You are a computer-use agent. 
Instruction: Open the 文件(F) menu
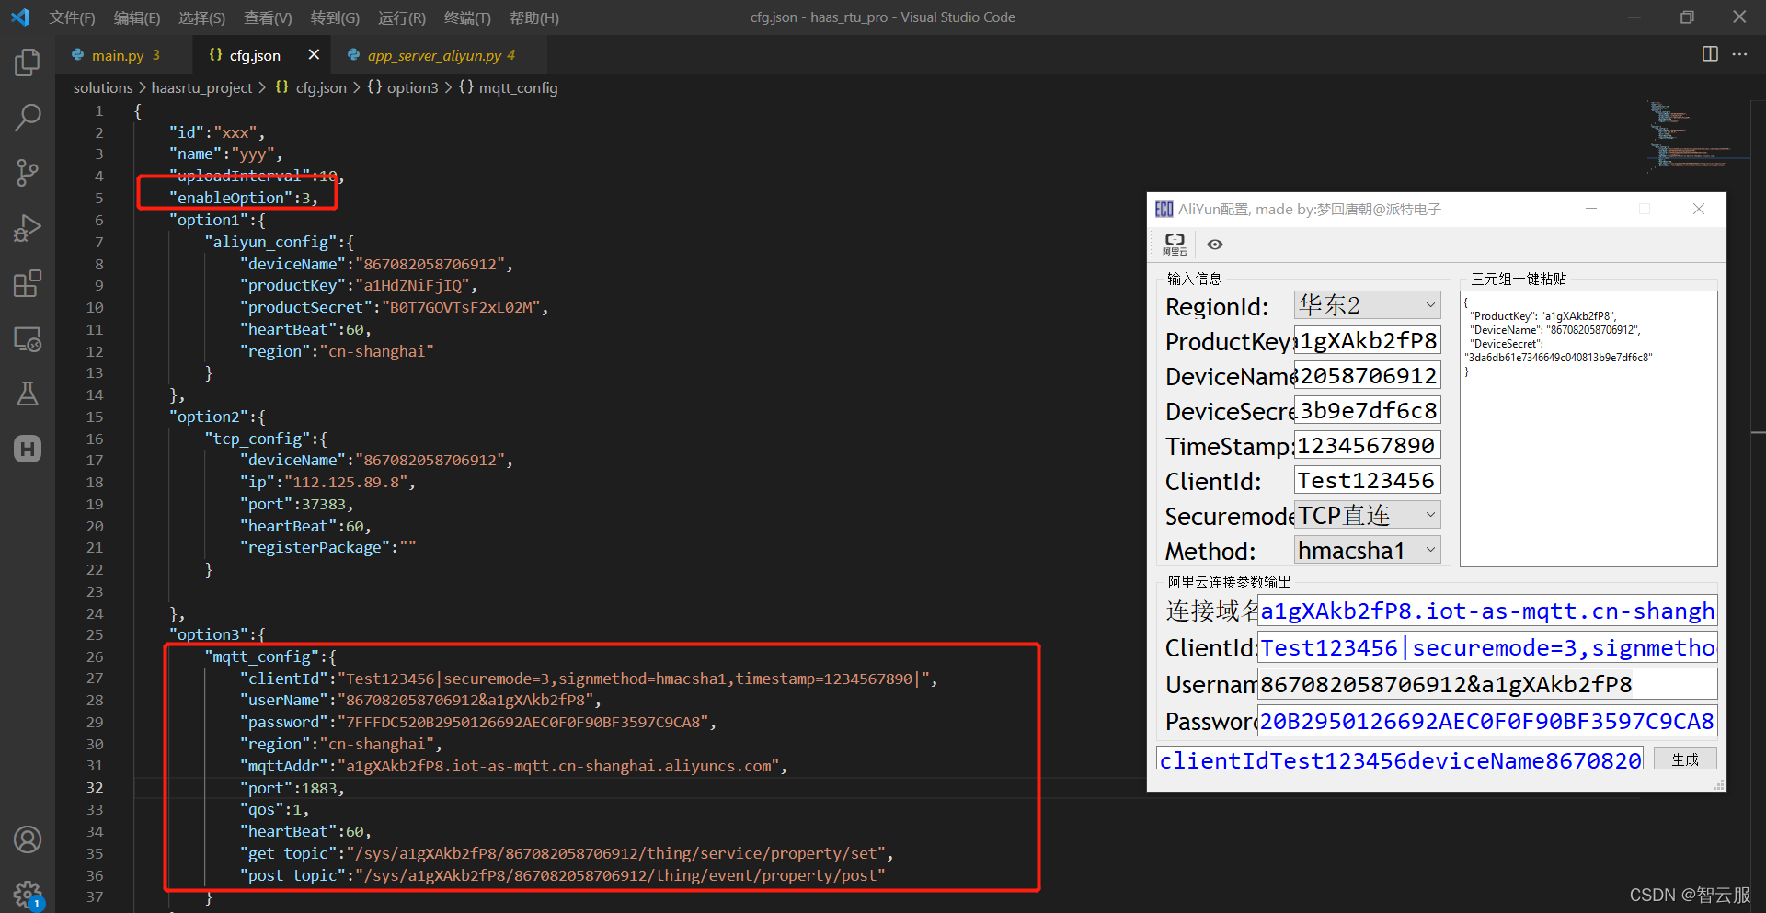point(72,17)
